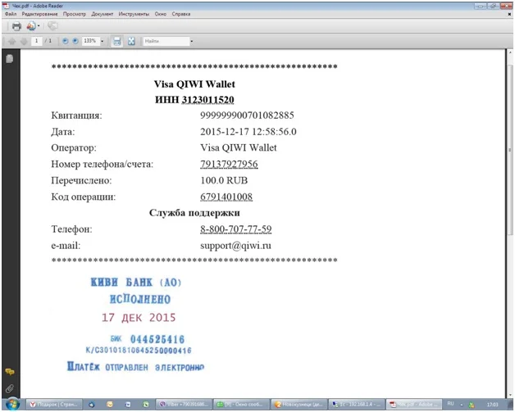The height and width of the screenshot is (412, 515).
Task: Click the scrollbar up arrow at top right
Action: pos(510,52)
